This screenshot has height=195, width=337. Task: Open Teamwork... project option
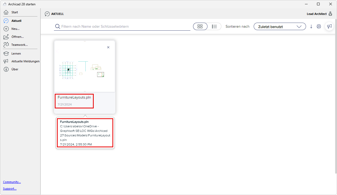coord(20,45)
